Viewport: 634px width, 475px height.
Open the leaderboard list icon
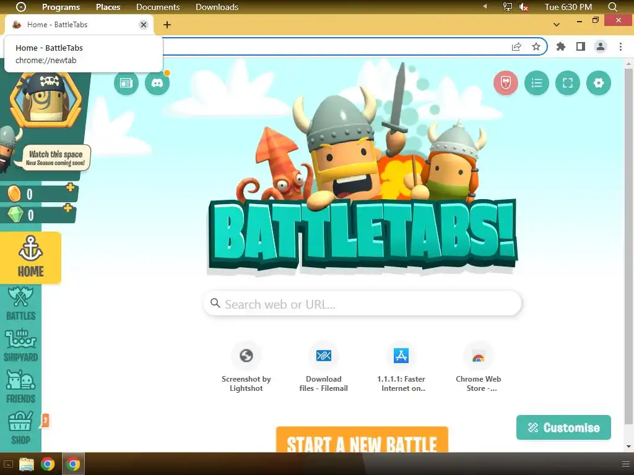[x=537, y=83]
